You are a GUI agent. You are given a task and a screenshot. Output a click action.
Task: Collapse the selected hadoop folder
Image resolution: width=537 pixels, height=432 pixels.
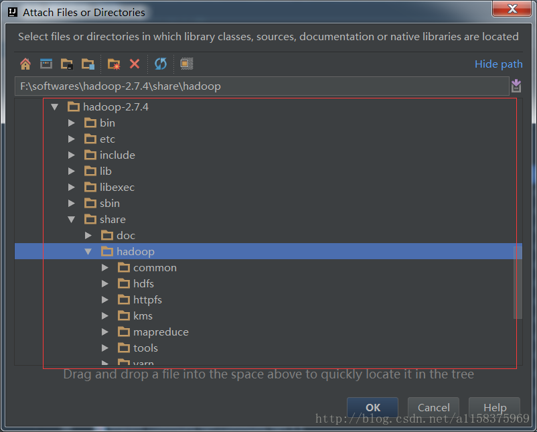(88, 251)
